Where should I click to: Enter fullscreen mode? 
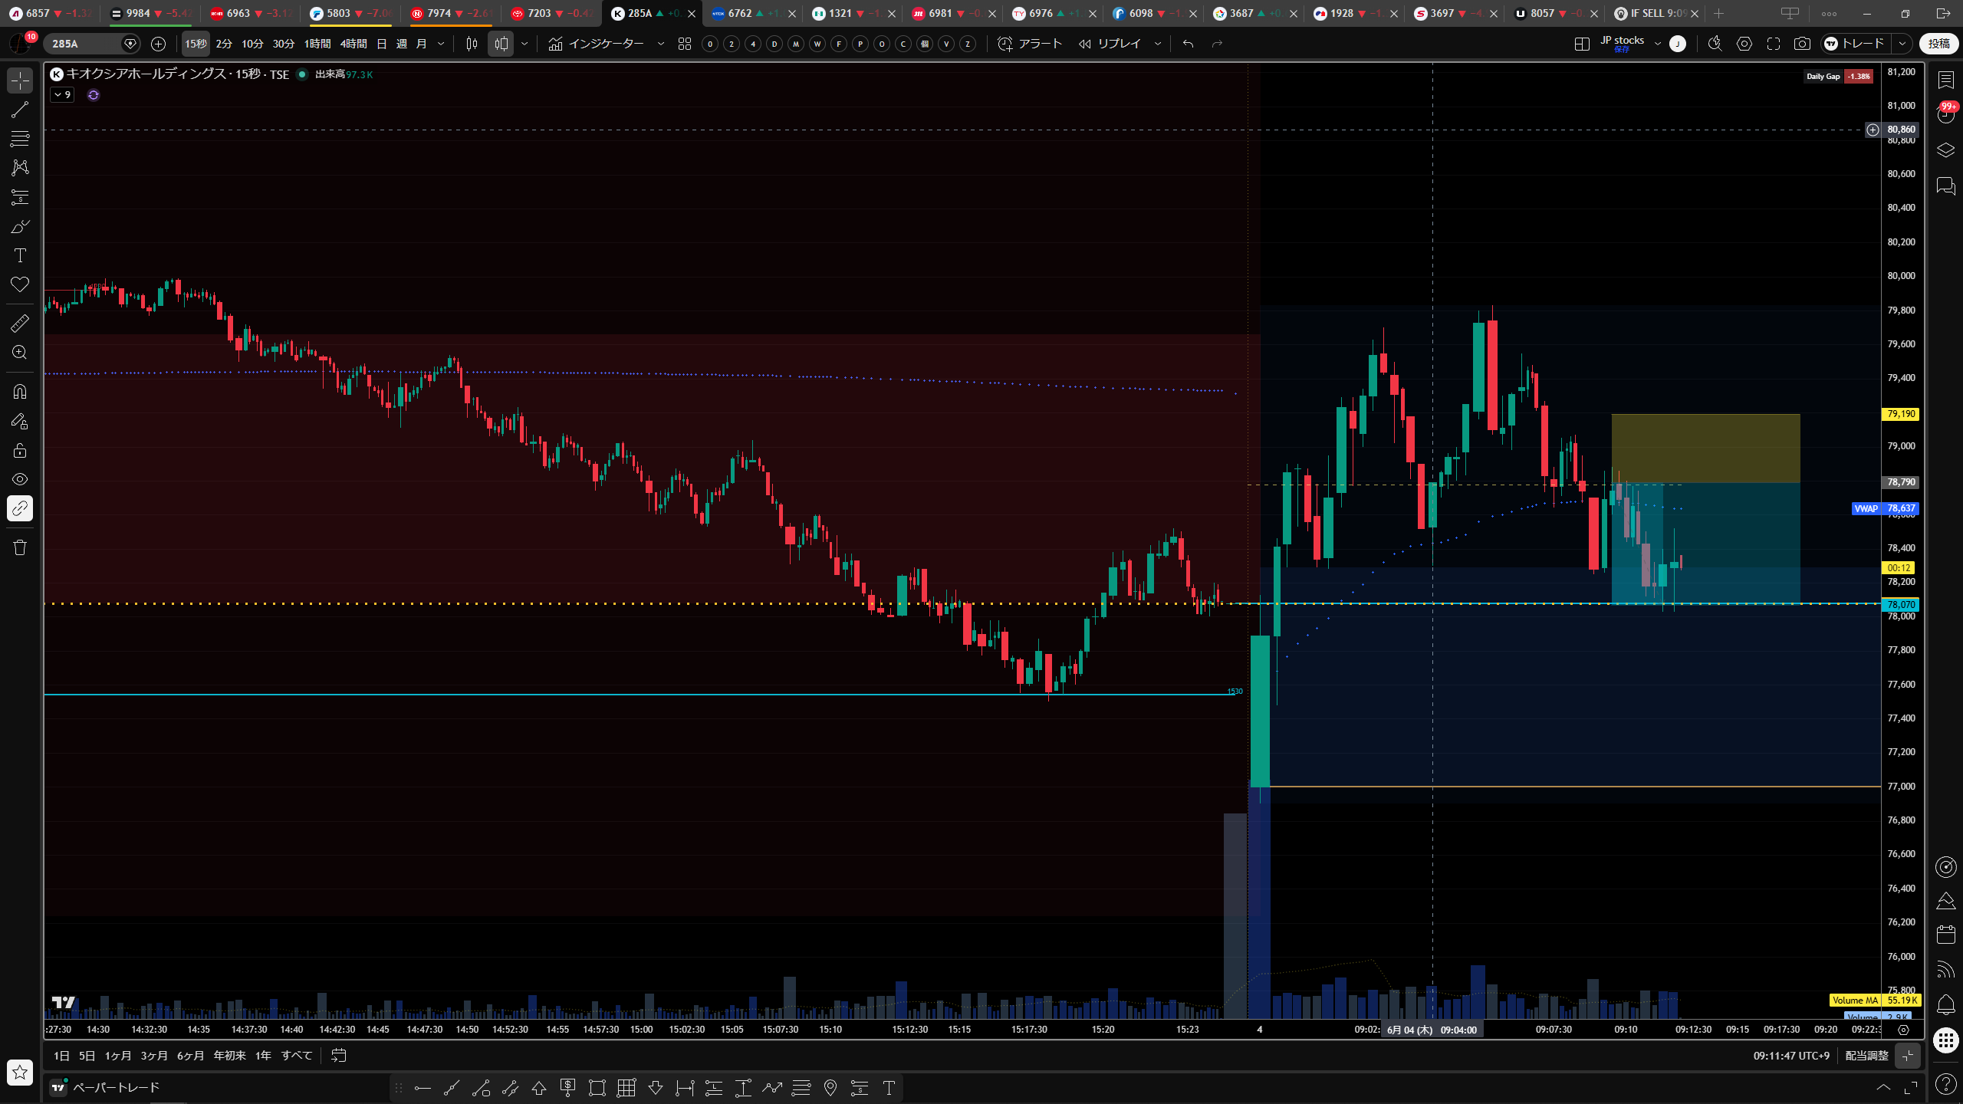[x=1774, y=44]
